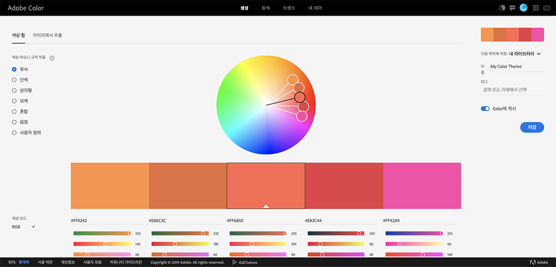Select the large orange #FF9242 swatch

(x=110, y=186)
